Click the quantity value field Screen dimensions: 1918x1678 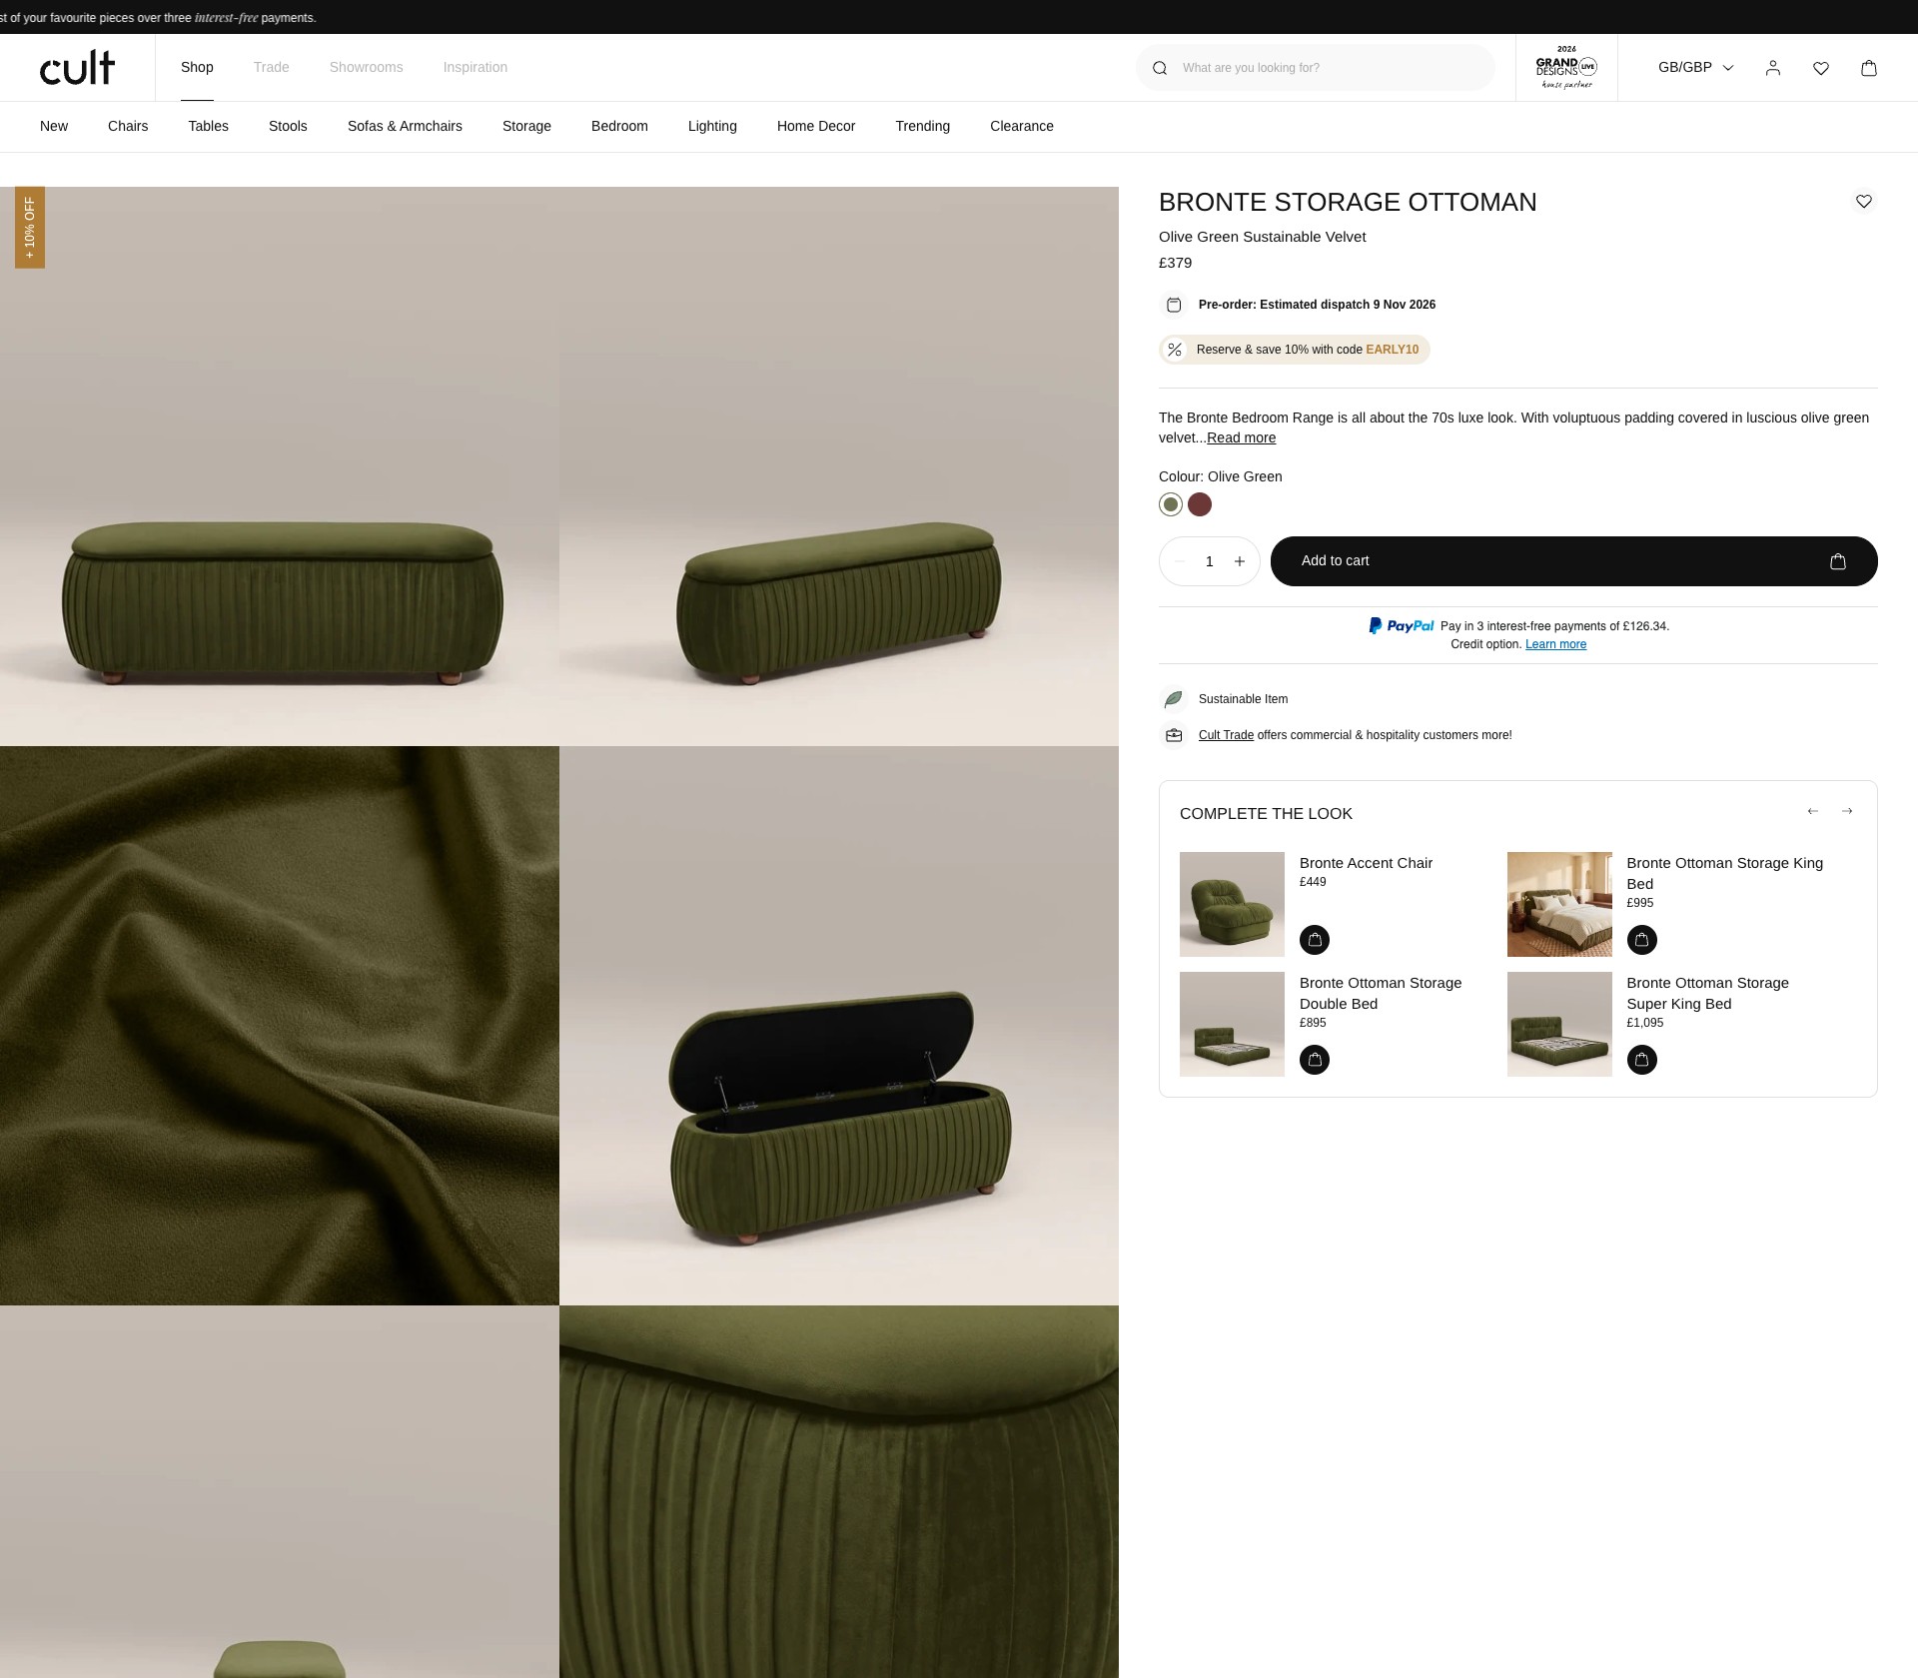[1210, 561]
